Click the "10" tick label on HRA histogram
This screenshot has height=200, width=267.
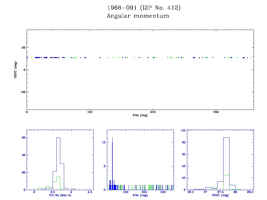tap(104, 142)
